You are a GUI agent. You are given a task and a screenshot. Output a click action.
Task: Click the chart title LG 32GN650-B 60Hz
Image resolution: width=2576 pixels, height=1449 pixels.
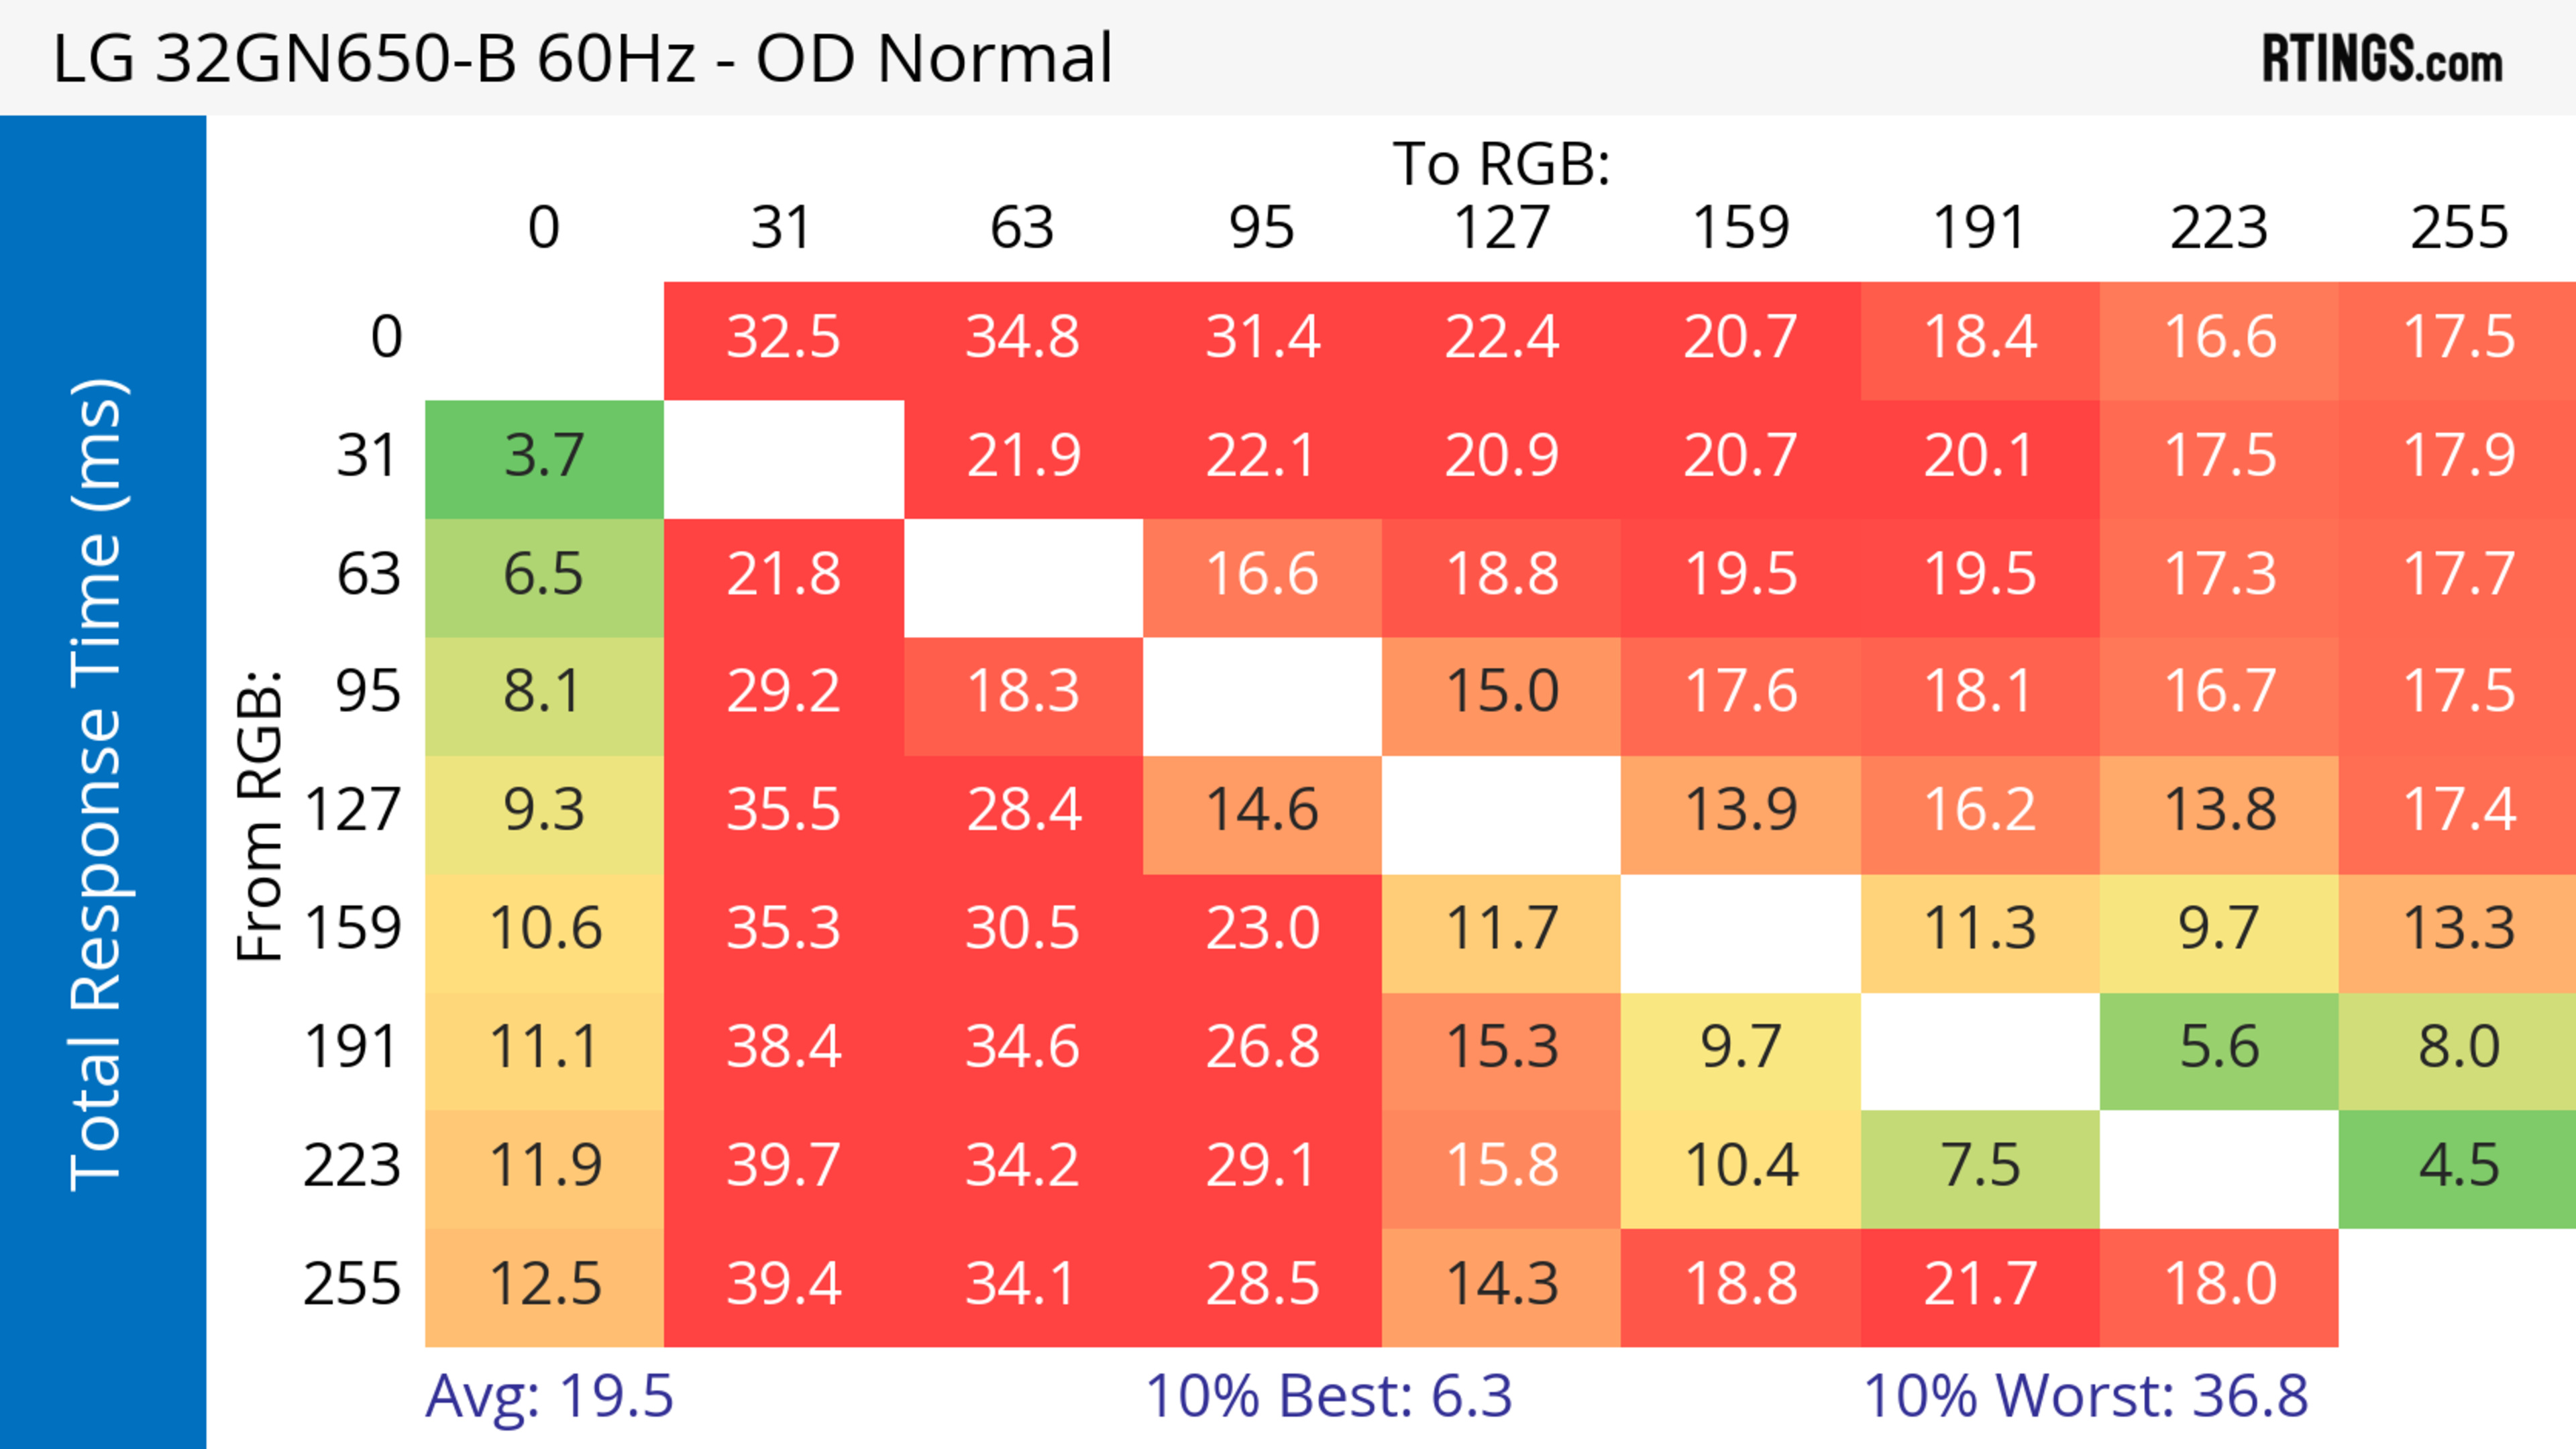(582, 59)
